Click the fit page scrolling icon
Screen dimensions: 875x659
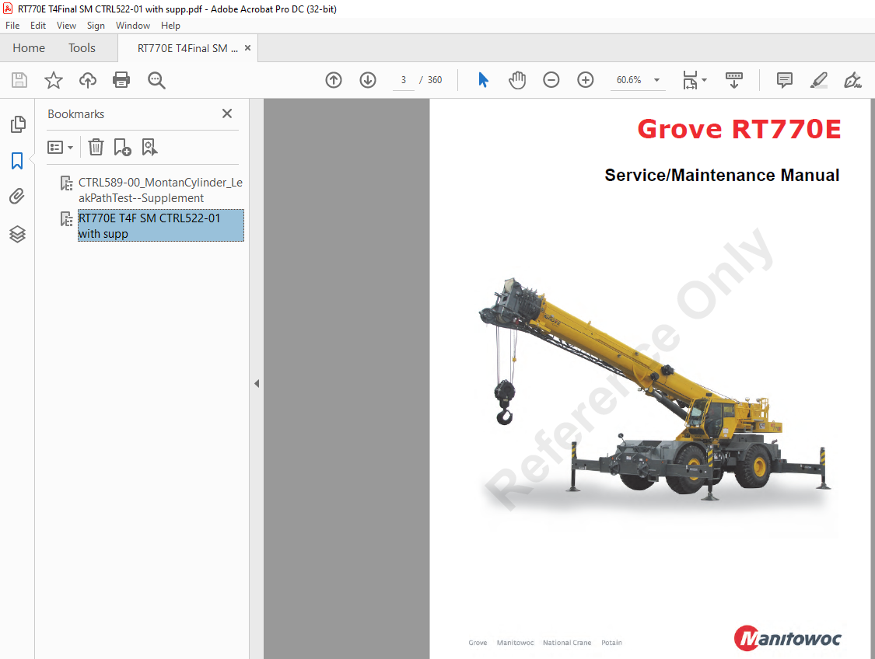coord(691,80)
